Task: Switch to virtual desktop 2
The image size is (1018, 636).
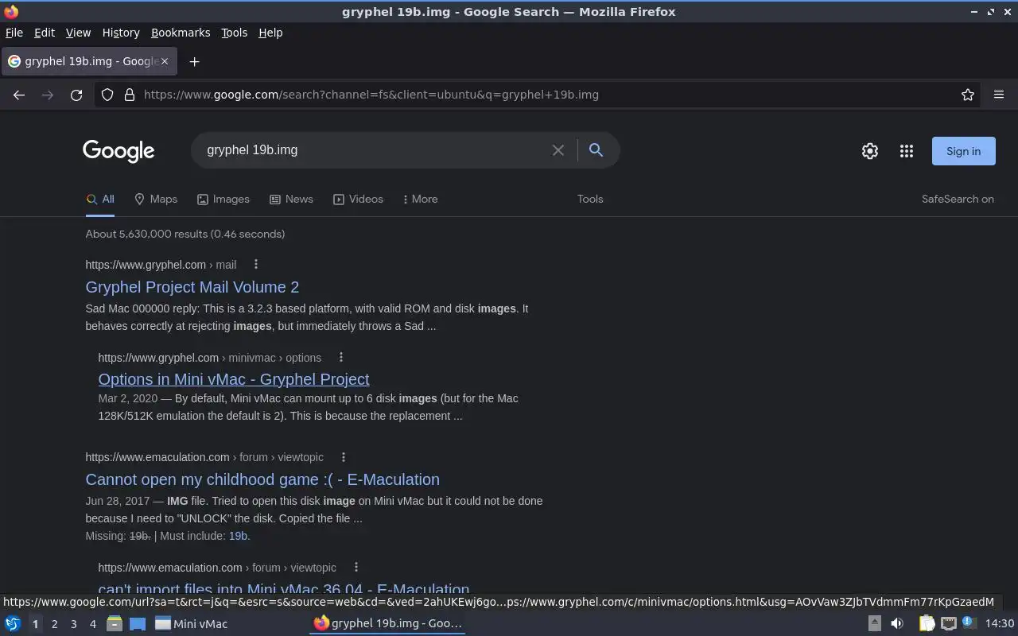Action: tap(54, 624)
